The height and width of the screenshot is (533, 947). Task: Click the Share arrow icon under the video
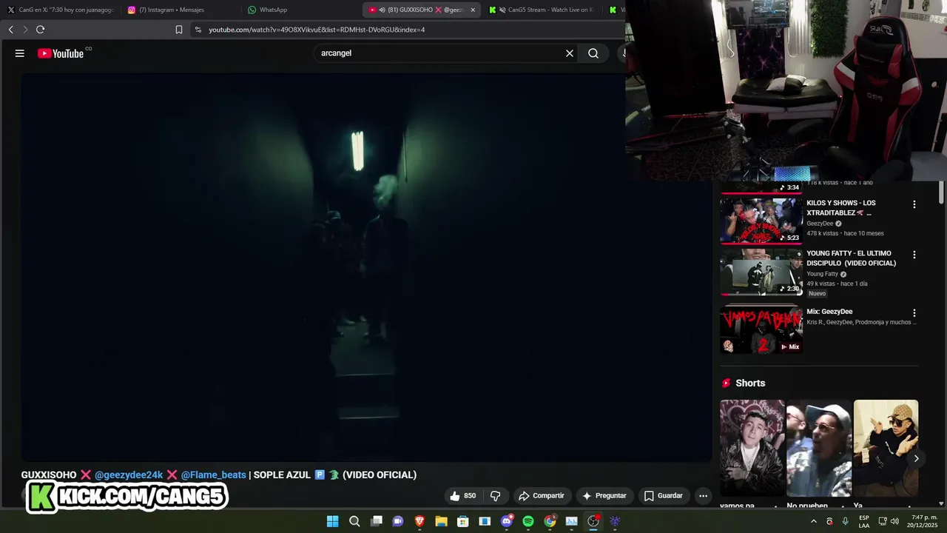524,496
